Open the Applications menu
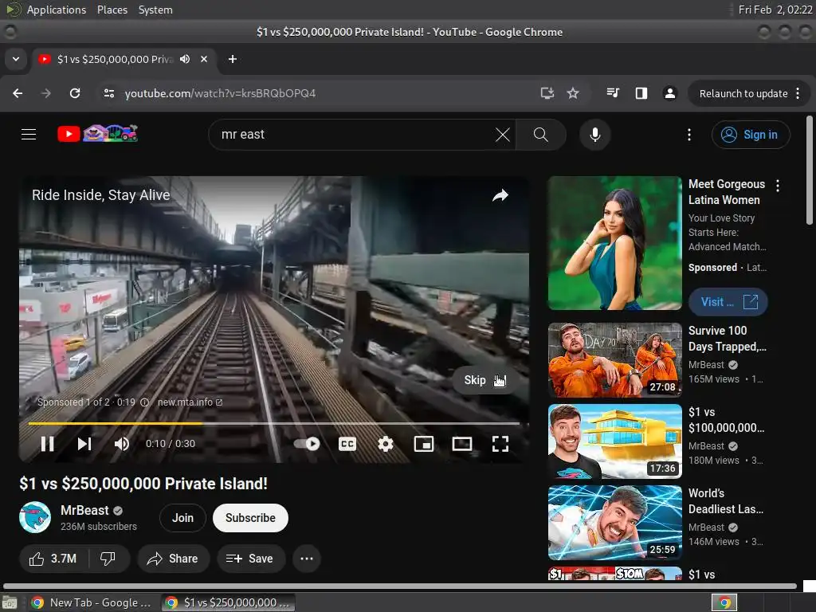The image size is (816, 612). point(57,10)
